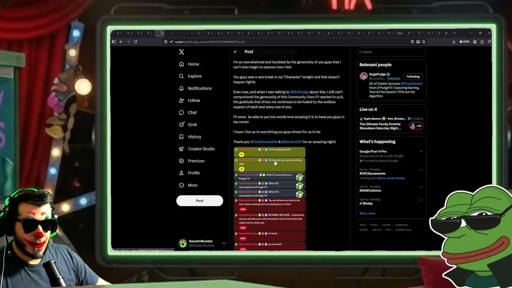
Task: Launch the Grok icon
Action: tap(182, 124)
